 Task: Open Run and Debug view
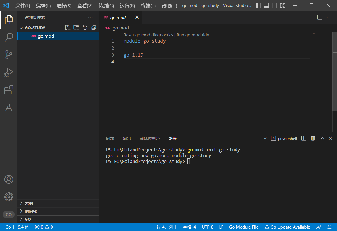click(x=9, y=72)
